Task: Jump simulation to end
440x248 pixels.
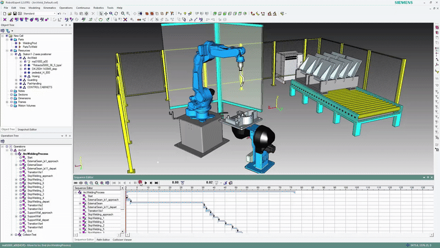Action: pyautogui.click(x=156, y=183)
